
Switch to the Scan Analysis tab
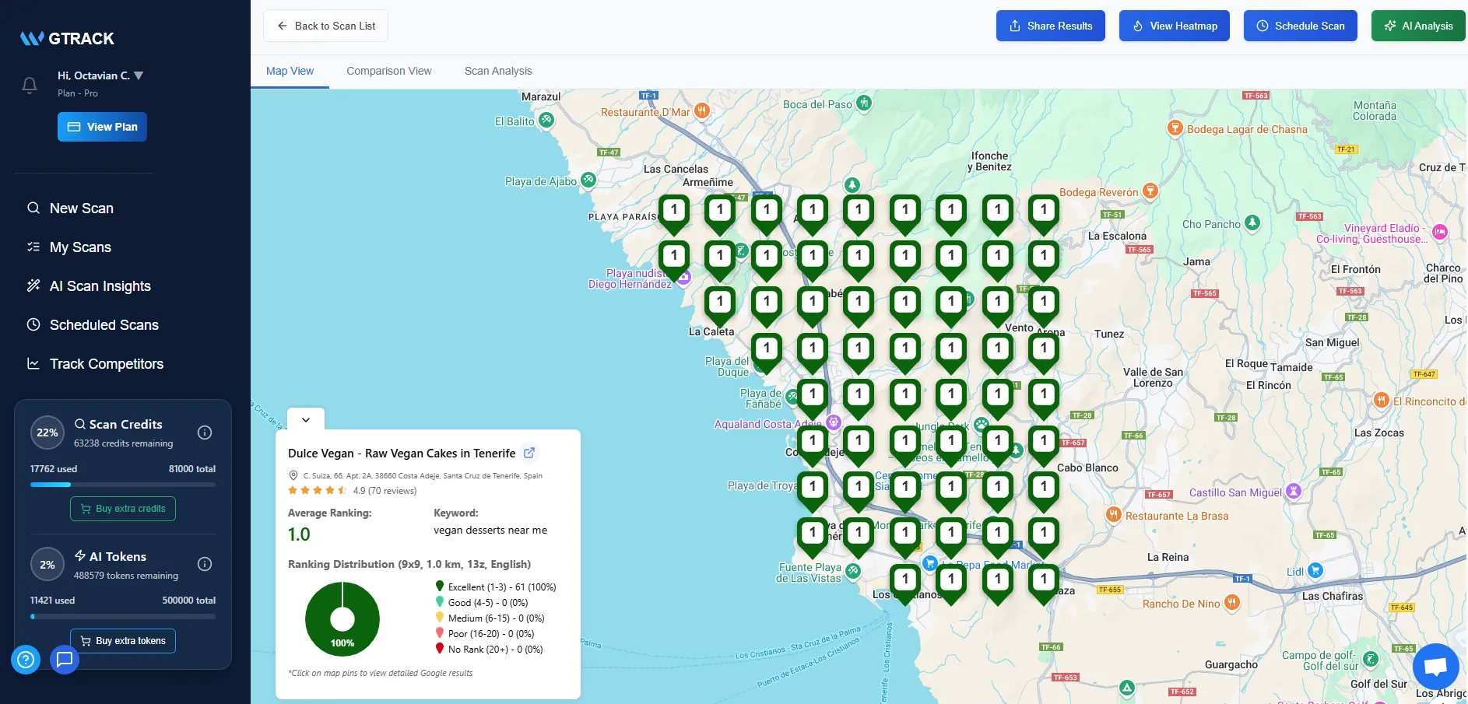click(x=497, y=71)
